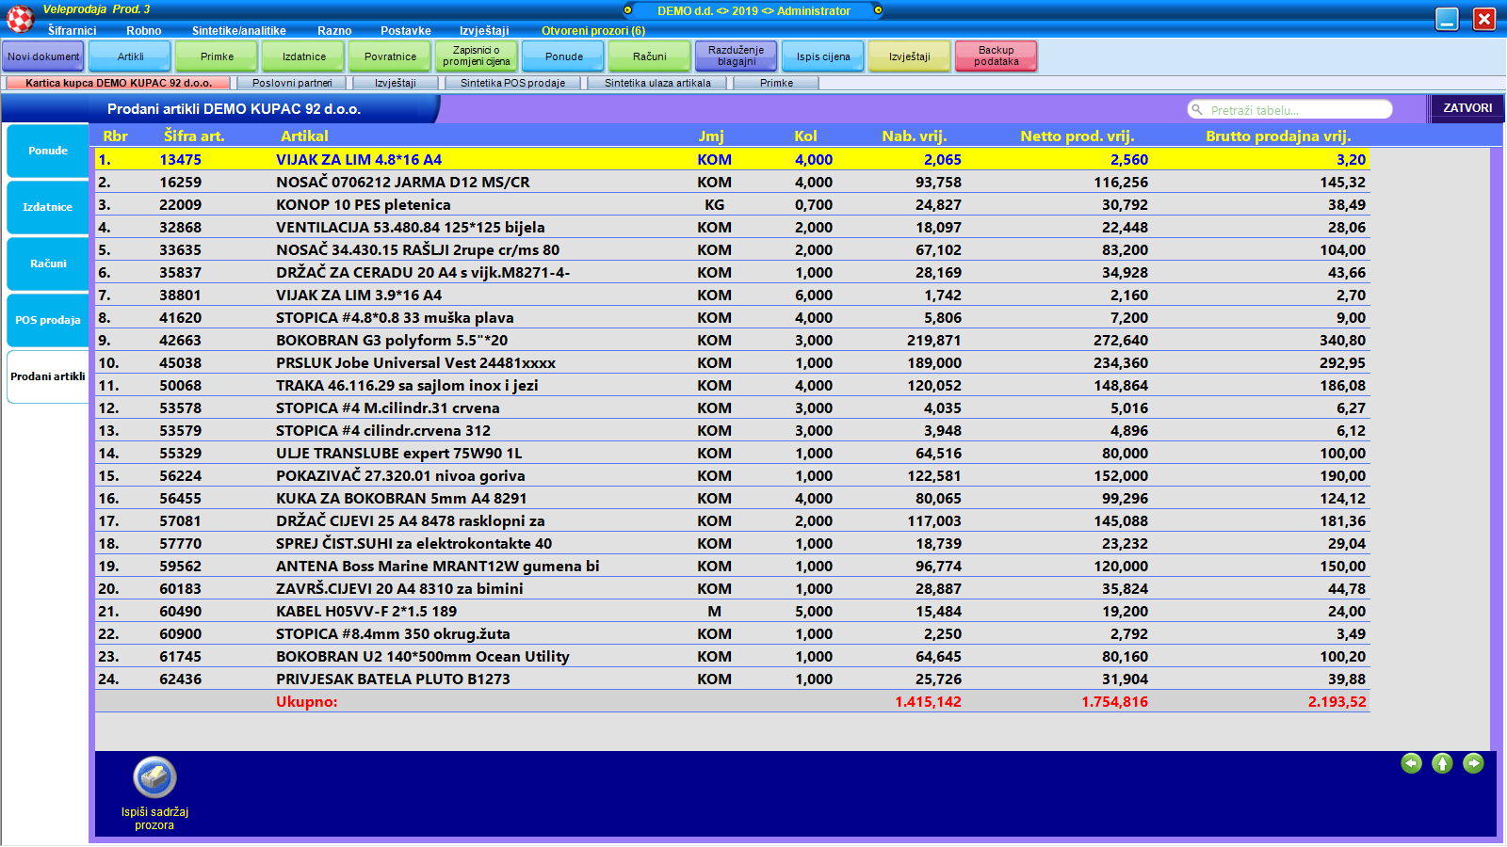This screenshot has height=847, width=1507.
Task: Select row for ULJE TRANSLUBE expert 75W90 1L
Action: coord(398,454)
